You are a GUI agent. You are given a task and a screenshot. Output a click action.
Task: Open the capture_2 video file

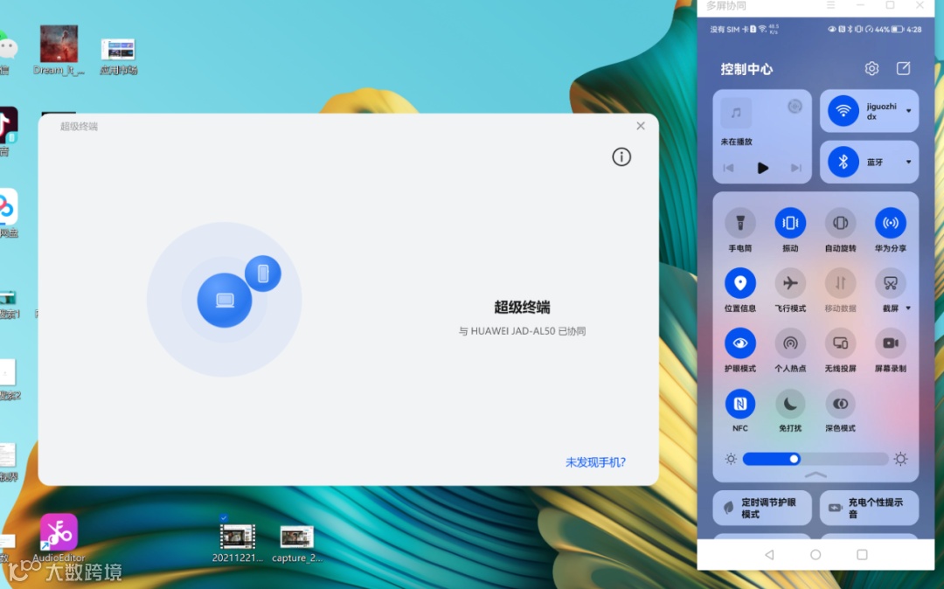pos(297,544)
